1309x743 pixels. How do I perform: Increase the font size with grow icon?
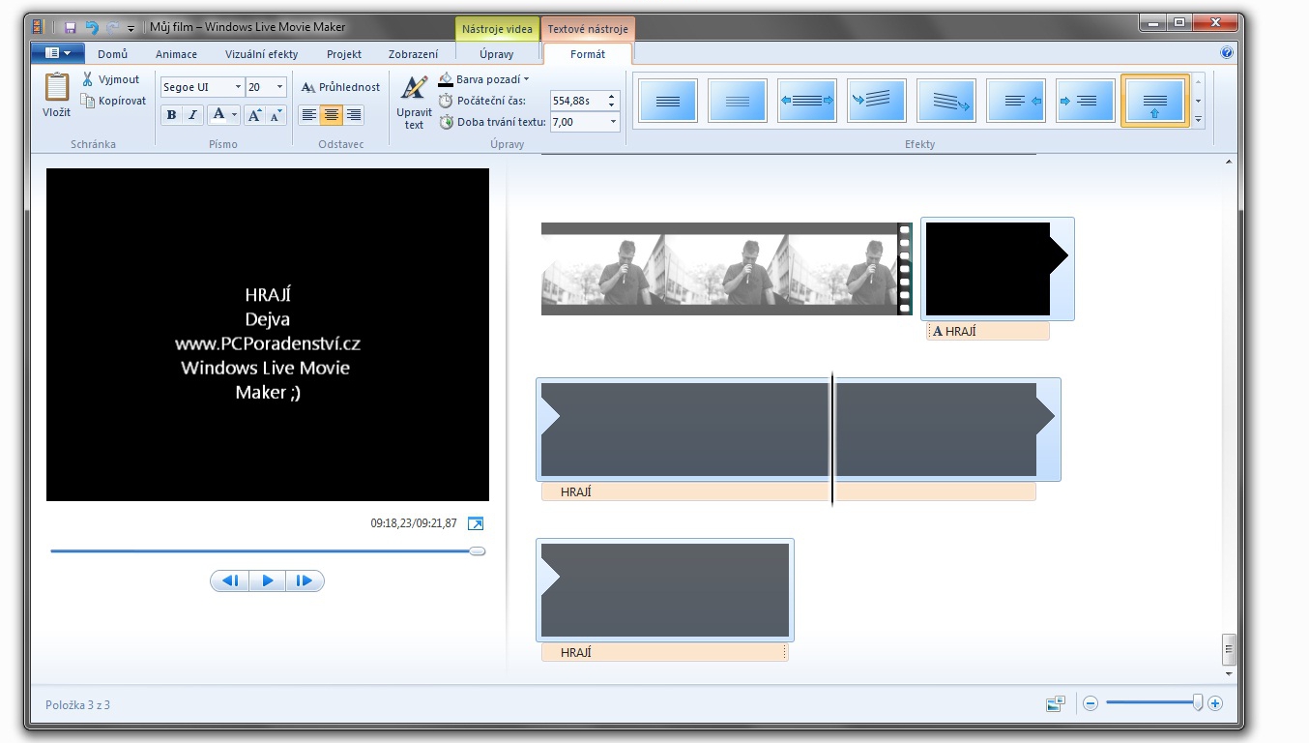254,115
